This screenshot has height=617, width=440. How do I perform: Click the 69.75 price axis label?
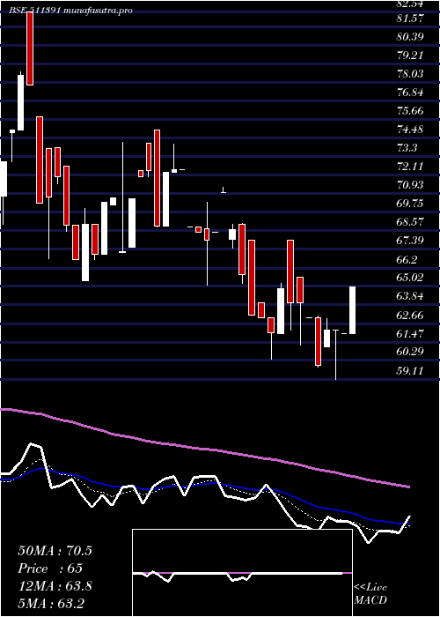tap(411, 204)
